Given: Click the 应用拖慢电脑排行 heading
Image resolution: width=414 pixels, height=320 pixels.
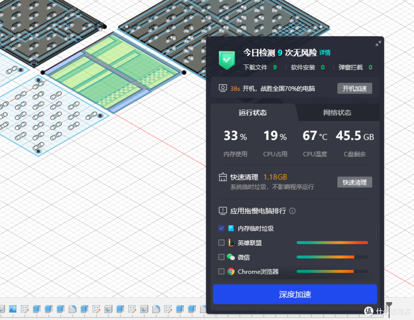Looking at the screenshot, I should pos(258,211).
